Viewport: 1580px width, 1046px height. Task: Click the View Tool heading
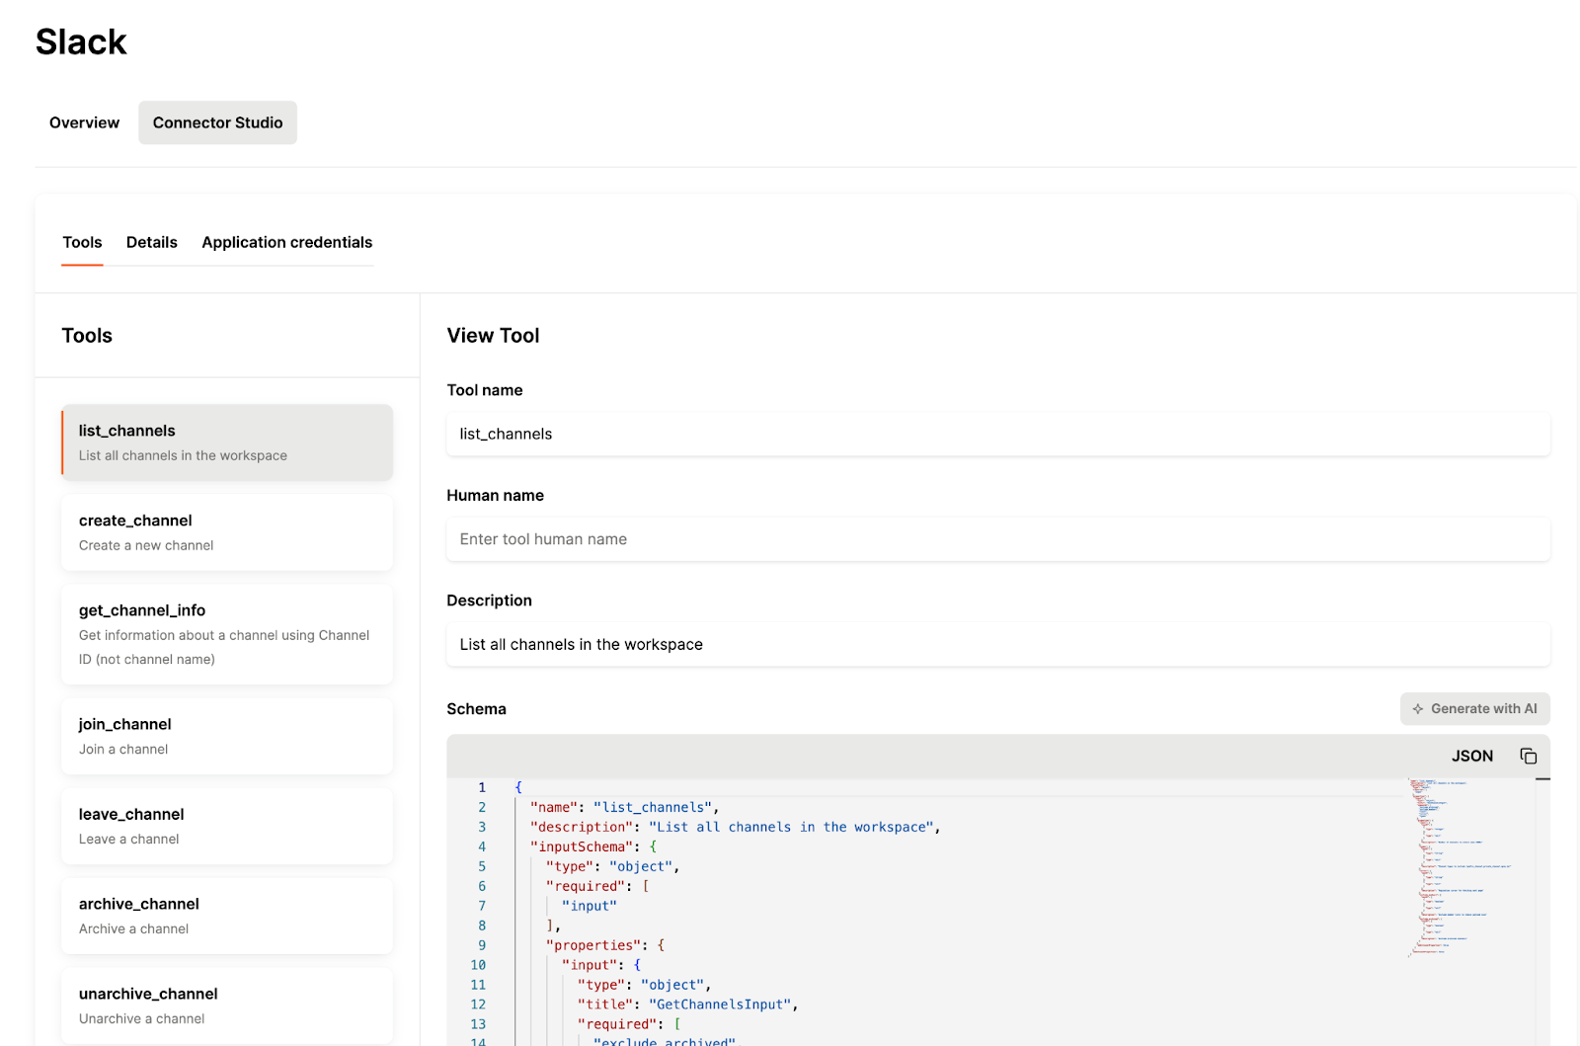(493, 335)
